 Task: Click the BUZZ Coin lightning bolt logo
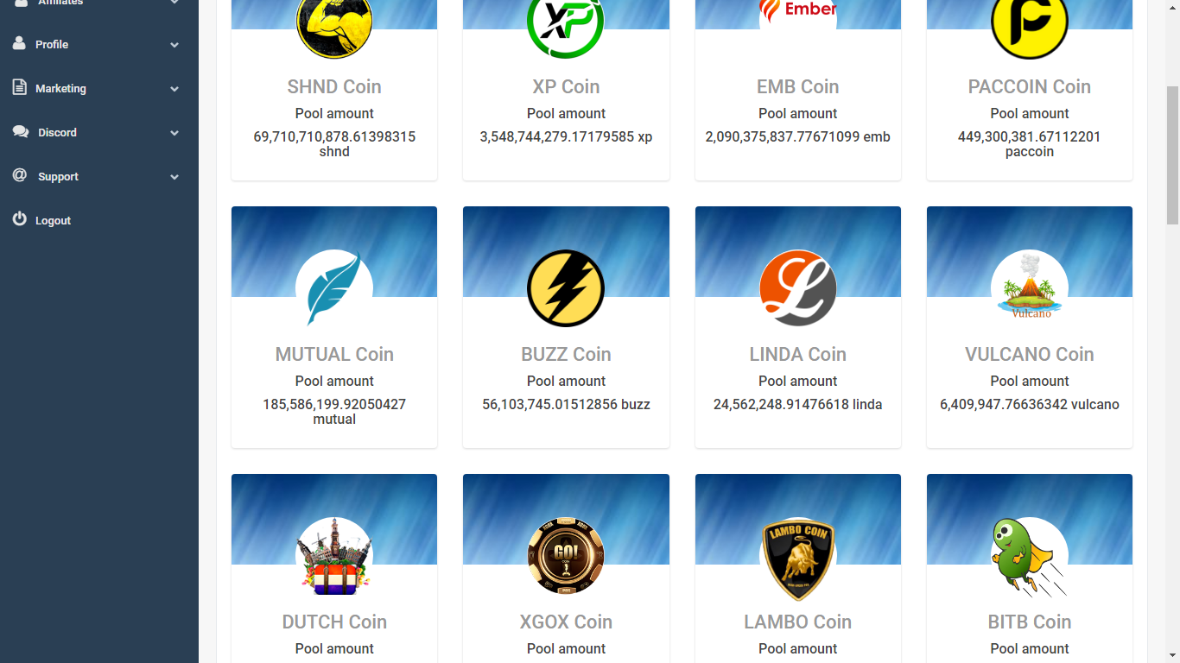(566, 288)
